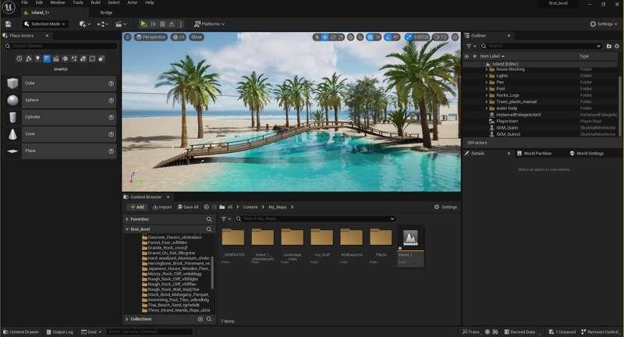Open the camera speed setting in the viewport
The width and height of the screenshot is (624, 337).
pos(440,37)
